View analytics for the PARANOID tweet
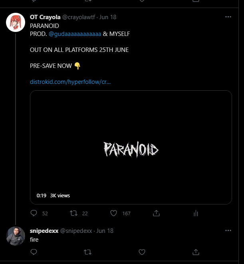This screenshot has width=244, height=264. [x=196, y=213]
